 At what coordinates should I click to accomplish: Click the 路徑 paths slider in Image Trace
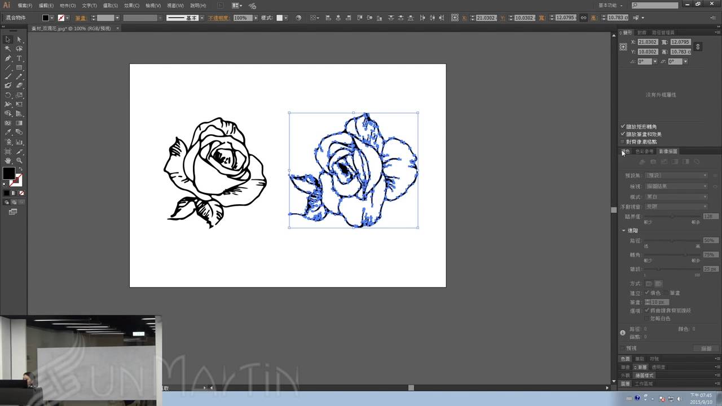coord(672,241)
